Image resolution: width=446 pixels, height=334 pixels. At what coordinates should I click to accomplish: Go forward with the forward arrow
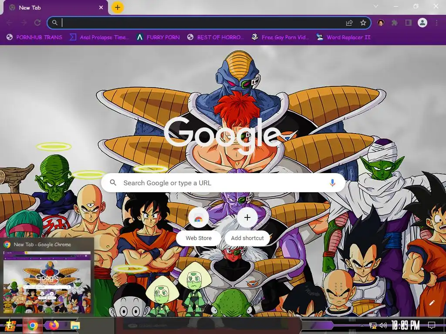tap(24, 23)
